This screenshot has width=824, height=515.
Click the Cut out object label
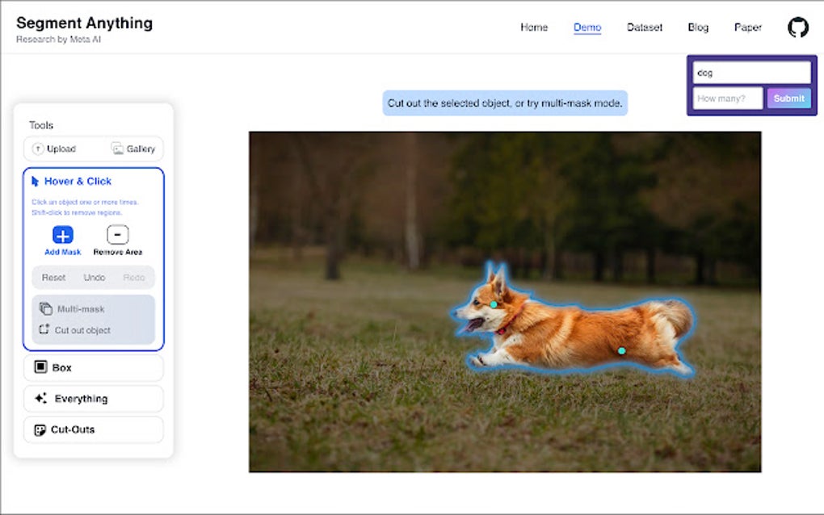click(x=82, y=330)
